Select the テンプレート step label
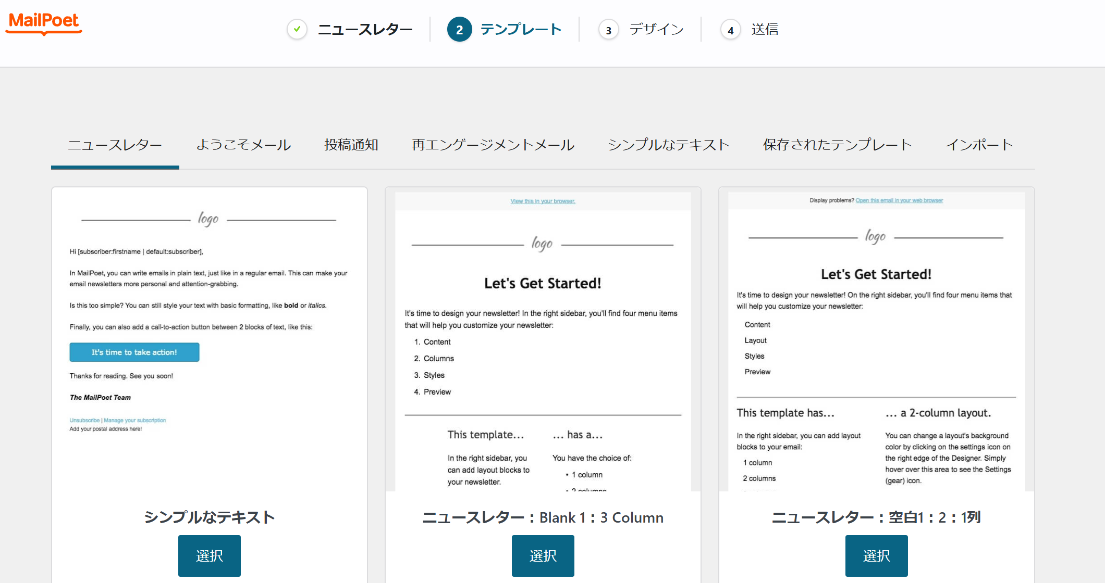 tap(521, 29)
